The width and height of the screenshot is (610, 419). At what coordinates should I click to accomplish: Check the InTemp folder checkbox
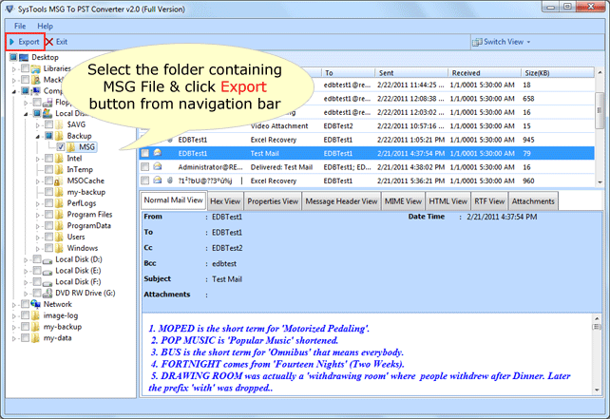(49, 170)
